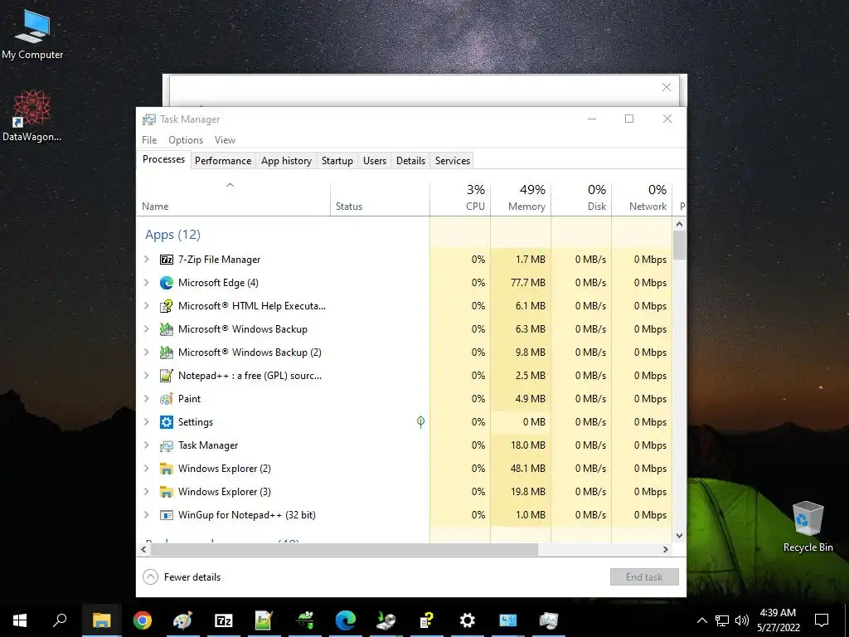
Task: Click the green leaf suspended status icon
Action: 420,422
